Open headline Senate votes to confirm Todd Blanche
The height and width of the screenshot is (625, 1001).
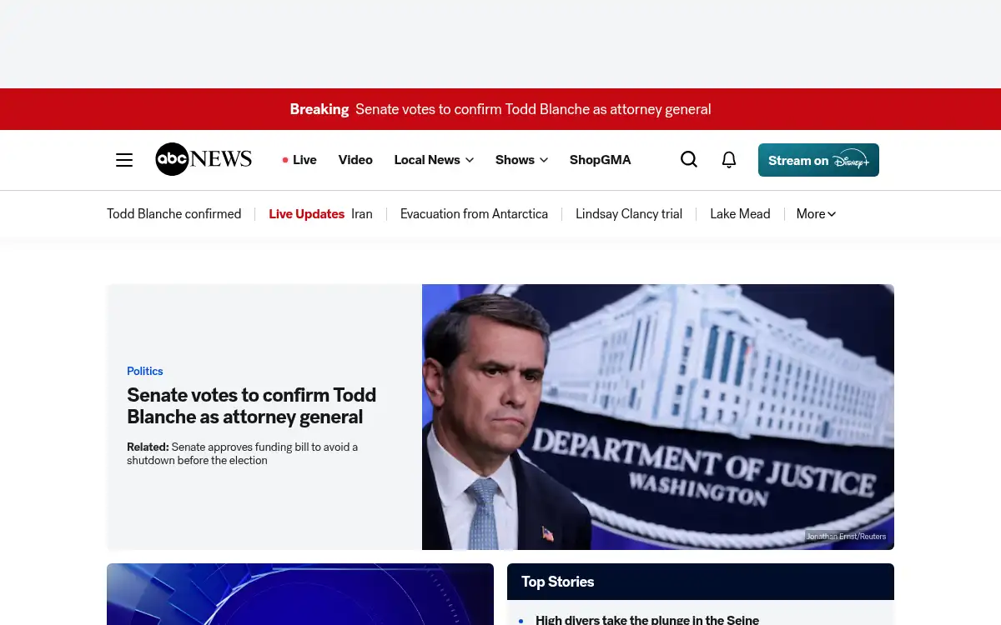click(251, 406)
